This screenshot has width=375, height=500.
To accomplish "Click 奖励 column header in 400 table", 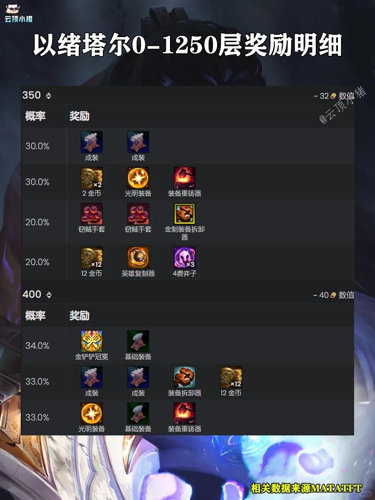I will point(80,315).
